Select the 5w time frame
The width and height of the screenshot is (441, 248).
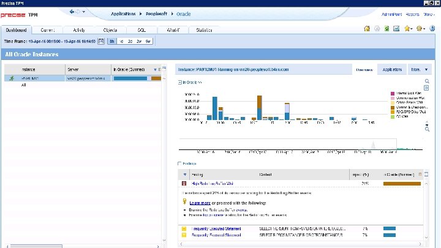coord(148,42)
